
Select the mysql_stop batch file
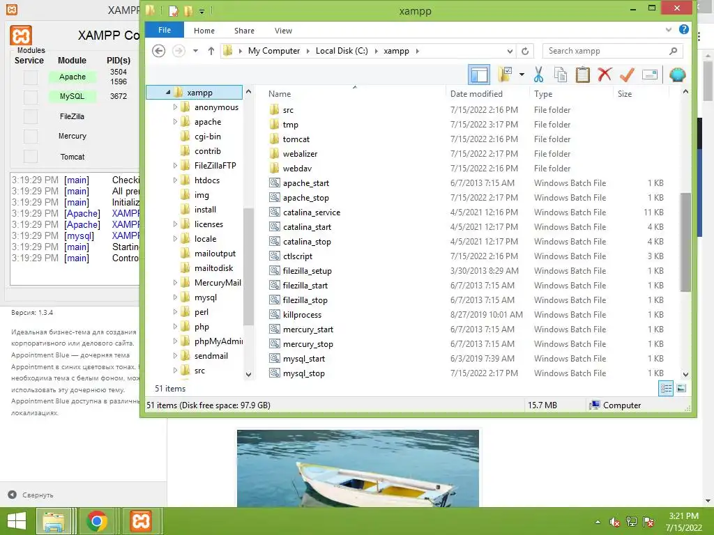point(297,373)
